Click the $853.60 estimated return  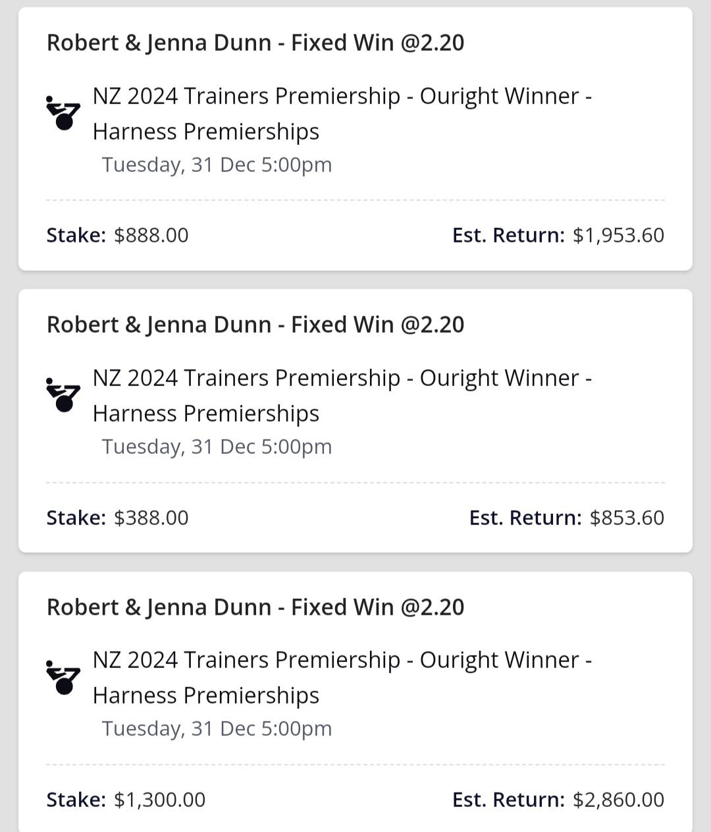pos(627,518)
